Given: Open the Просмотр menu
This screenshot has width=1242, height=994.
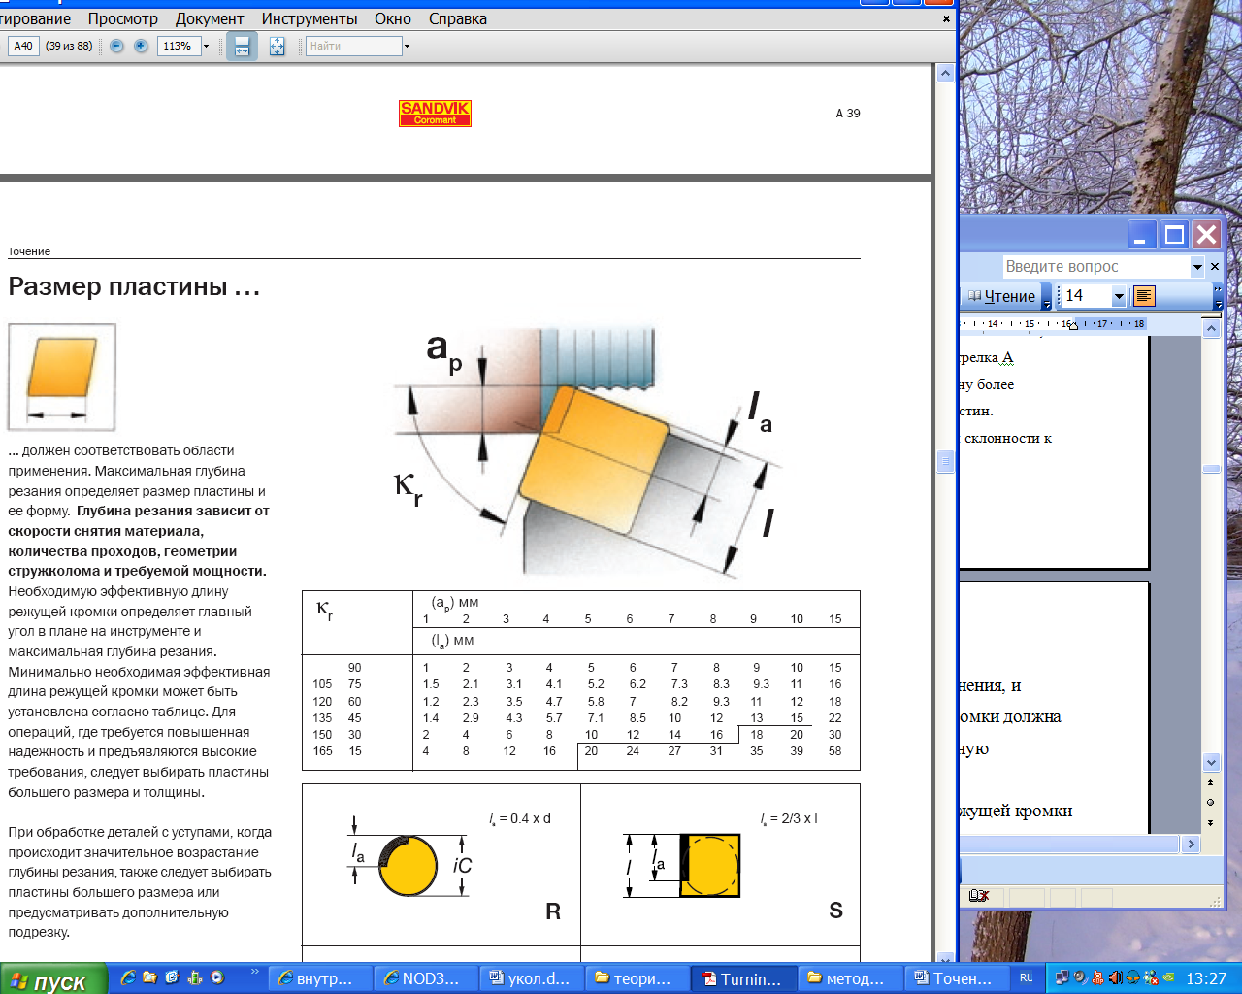Looking at the screenshot, I should (x=123, y=18).
